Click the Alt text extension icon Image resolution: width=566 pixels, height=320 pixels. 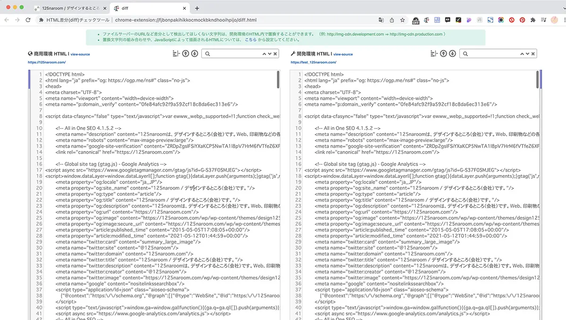(x=448, y=20)
